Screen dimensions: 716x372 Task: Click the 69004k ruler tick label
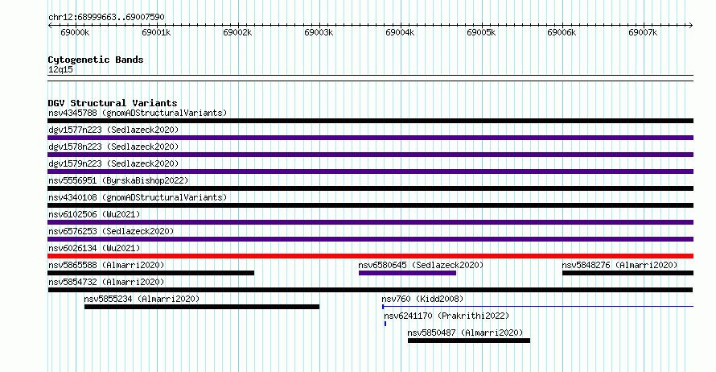[400, 32]
